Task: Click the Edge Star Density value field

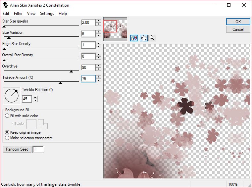Action: (x=88, y=45)
